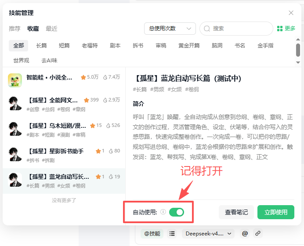Click the 搜索 input field
This screenshot has width=304, height=246.
(x=236, y=29)
